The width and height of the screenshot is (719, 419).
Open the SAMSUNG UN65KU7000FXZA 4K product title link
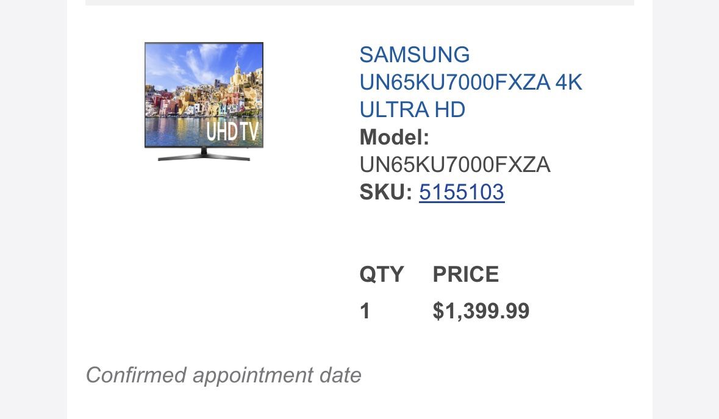pos(470,82)
